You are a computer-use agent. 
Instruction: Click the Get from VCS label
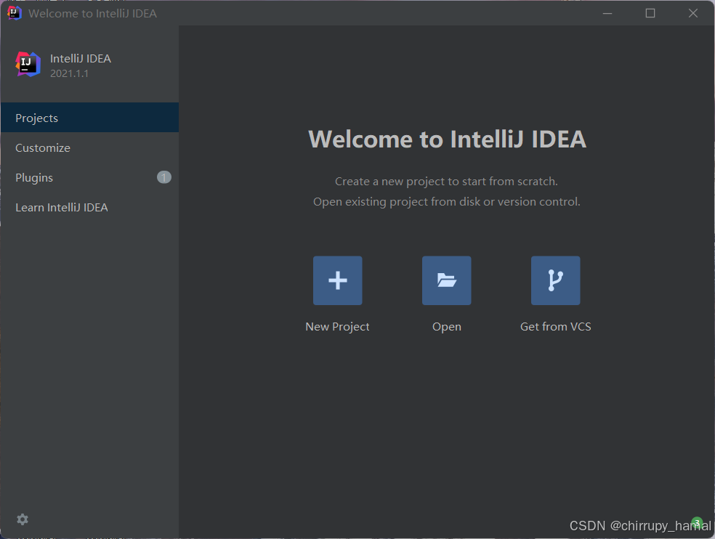coord(555,326)
